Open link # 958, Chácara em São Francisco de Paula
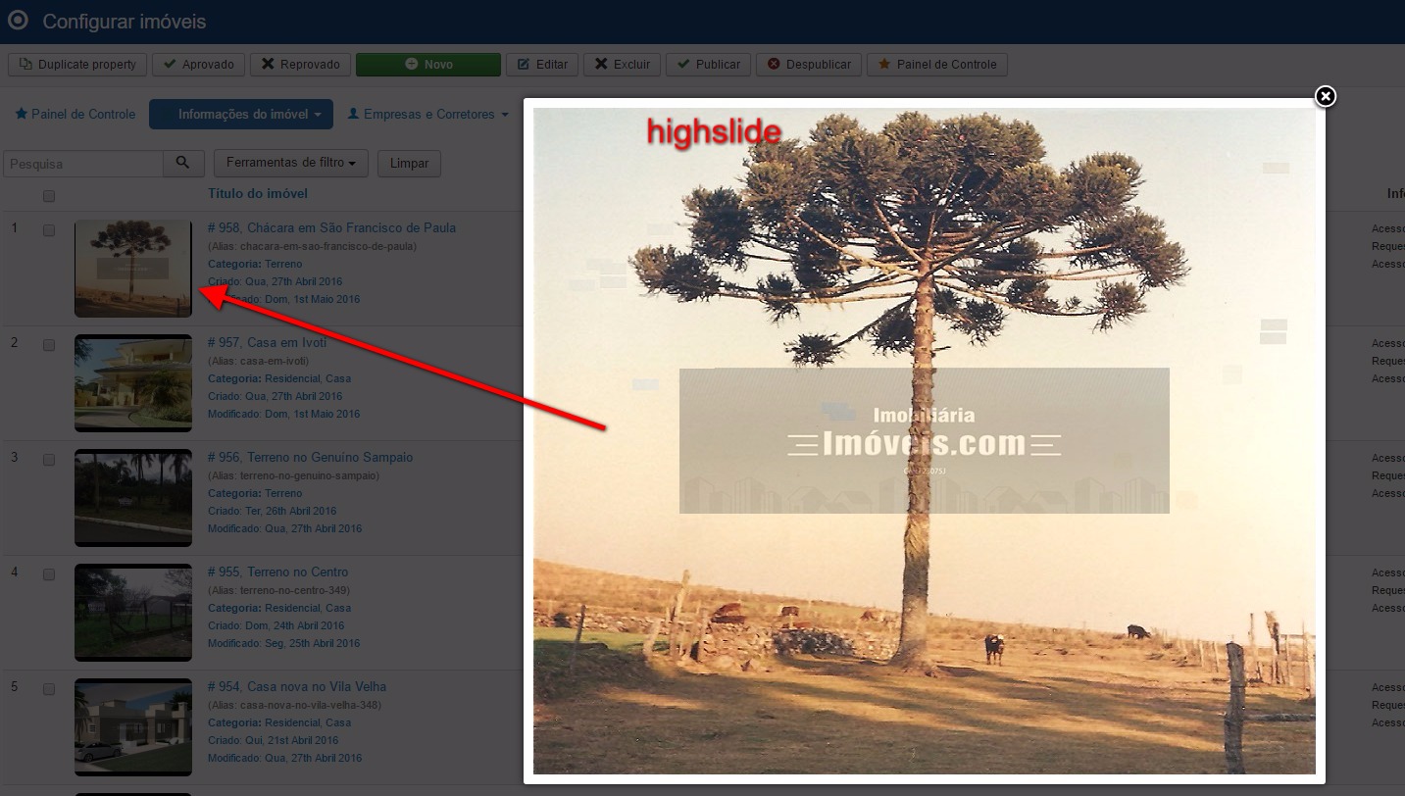1405x796 pixels. point(331,227)
